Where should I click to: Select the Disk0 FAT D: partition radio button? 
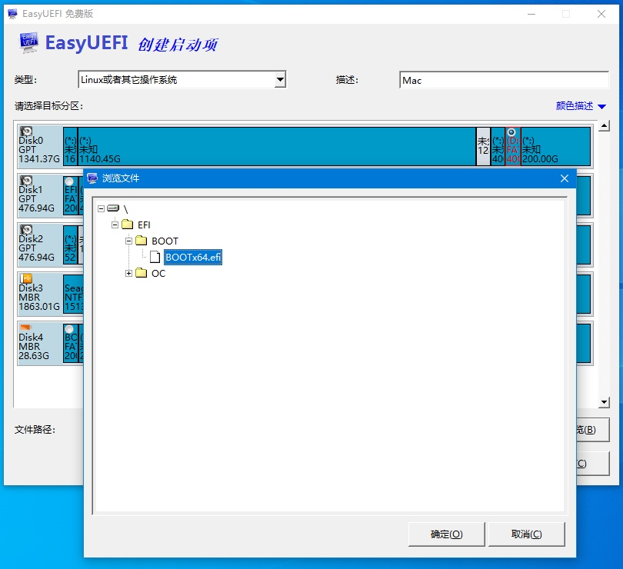(511, 132)
